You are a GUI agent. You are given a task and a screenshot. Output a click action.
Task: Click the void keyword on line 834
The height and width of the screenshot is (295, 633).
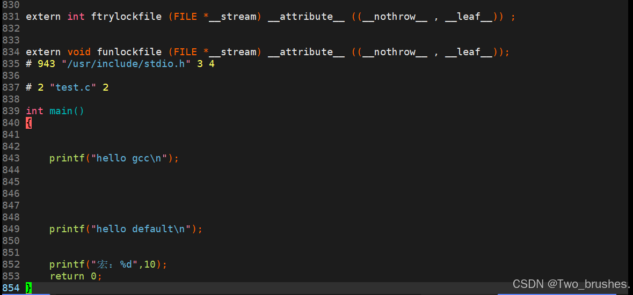coord(79,52)
